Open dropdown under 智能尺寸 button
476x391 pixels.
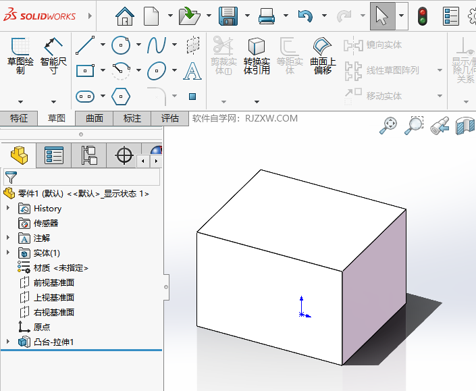53,102
